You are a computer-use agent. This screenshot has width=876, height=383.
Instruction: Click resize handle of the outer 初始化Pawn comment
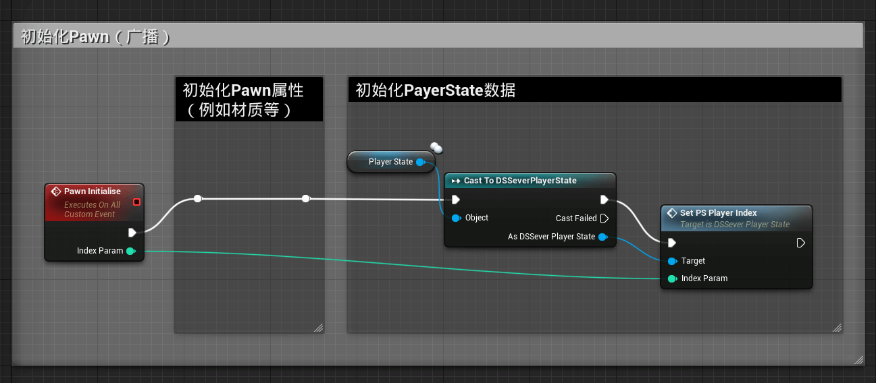pyautogui.click(x=858, y=360)
